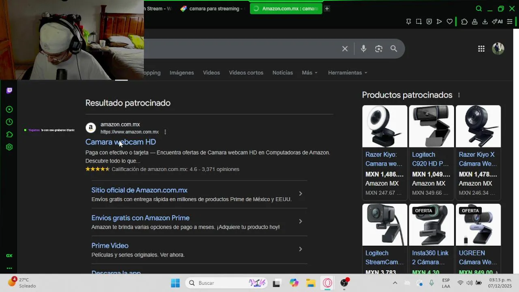Open the profile account icon in toolbar
519x292 pixels.
(x=474, y=21)
